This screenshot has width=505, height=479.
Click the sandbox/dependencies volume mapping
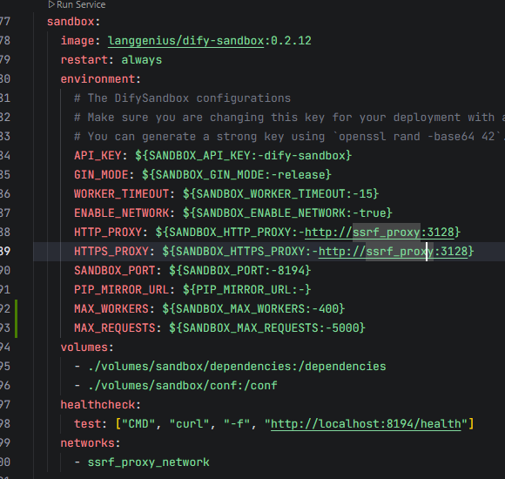[x=237, y=367]
